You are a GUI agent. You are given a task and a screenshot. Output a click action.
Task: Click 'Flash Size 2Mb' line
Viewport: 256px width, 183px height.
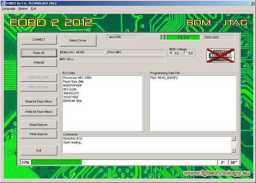pyautogui.click(x=73, y=82)
